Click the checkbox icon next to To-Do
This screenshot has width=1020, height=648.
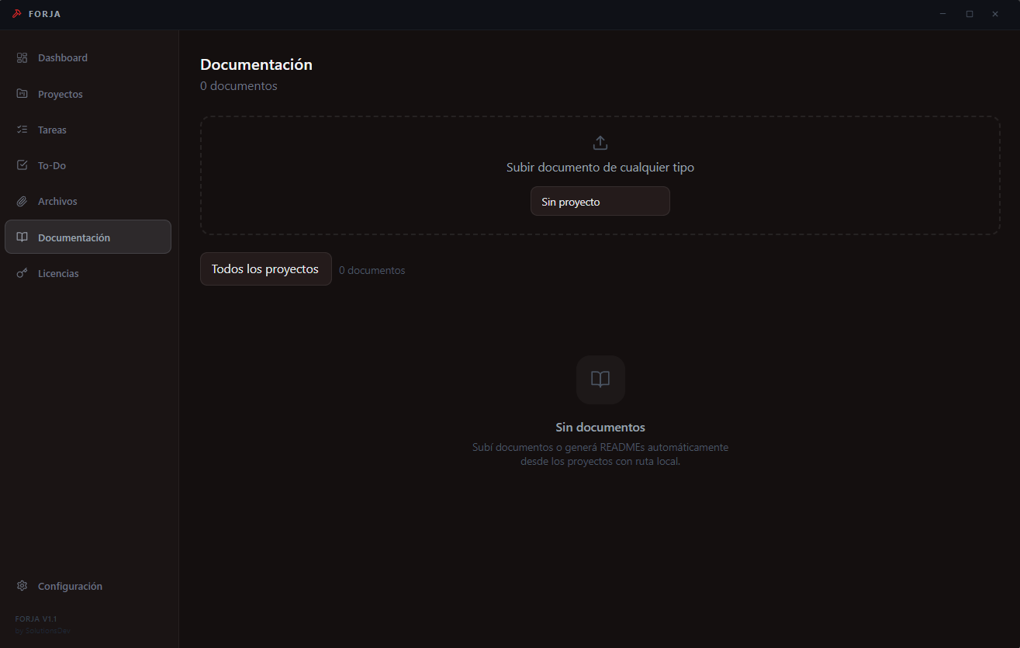22,165
